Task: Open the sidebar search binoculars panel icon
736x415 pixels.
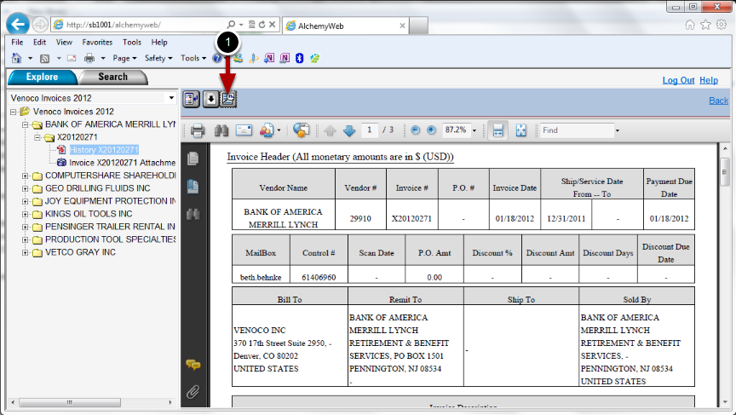Action: (x=193, y=215)
